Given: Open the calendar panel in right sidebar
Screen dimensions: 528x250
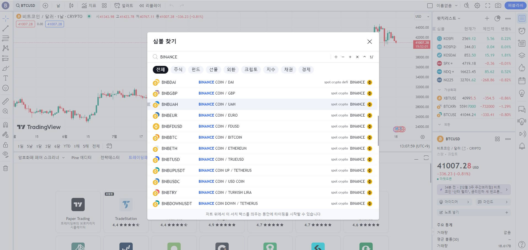Looking at the screenshot, I should pos(522,81).
